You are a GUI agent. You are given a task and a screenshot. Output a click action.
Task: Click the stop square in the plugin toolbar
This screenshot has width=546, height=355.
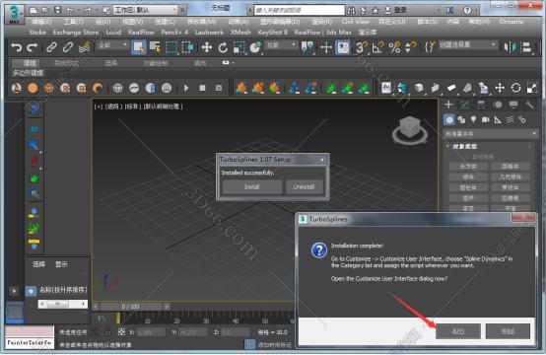pos(202,88)
